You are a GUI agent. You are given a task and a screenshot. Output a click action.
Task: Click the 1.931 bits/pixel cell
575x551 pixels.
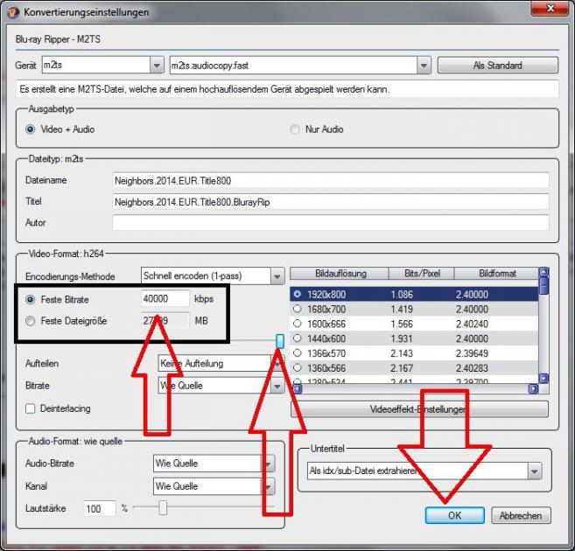[x=402, y=338]
